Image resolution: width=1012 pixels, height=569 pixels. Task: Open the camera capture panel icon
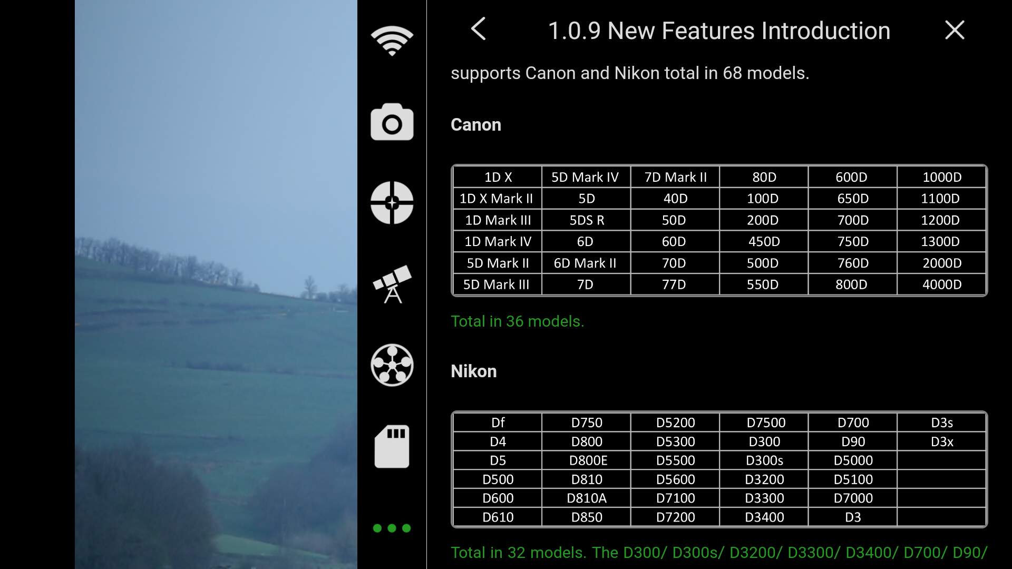(392, 122)
